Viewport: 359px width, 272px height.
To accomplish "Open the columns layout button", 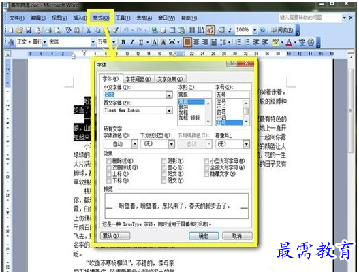I will tap(192, 30).
